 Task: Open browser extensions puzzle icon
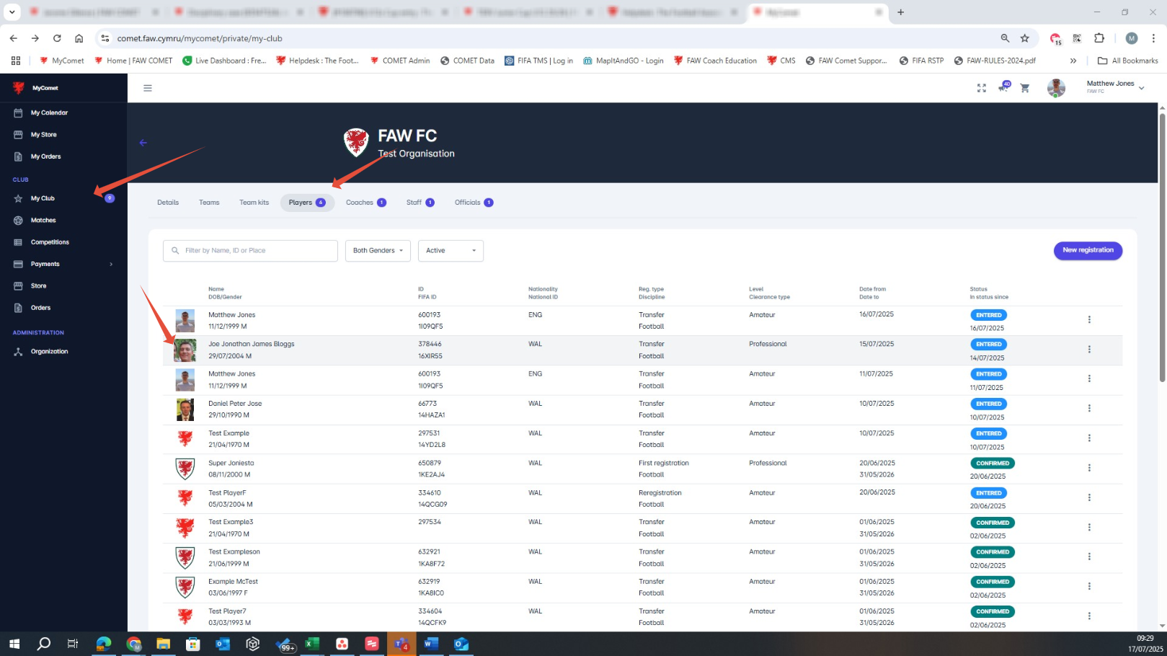point(1099,38)
